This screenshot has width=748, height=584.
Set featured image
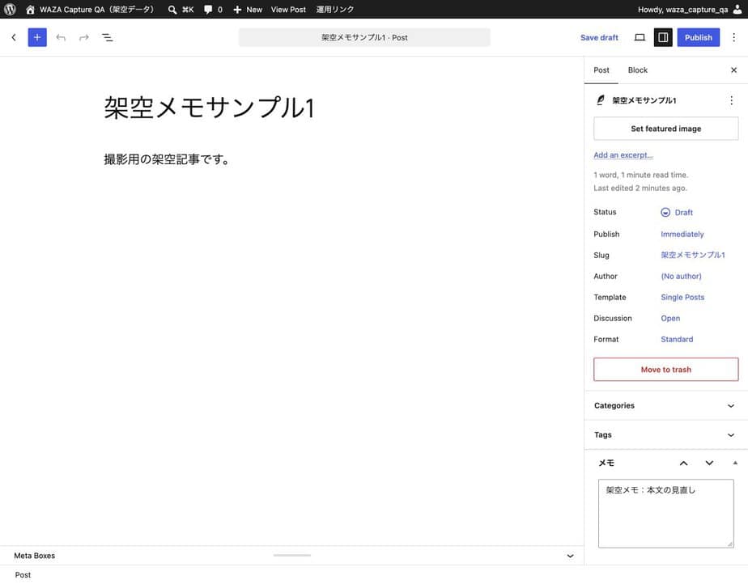coord(666,129)
